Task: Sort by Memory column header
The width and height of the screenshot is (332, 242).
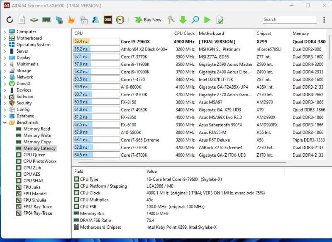Action: pos(308,34)
